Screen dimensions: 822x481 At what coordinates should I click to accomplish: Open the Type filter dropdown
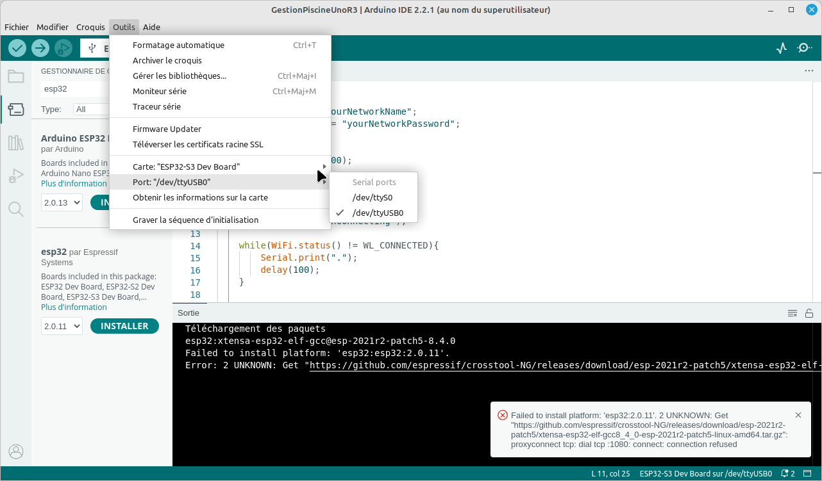(90, 110)
